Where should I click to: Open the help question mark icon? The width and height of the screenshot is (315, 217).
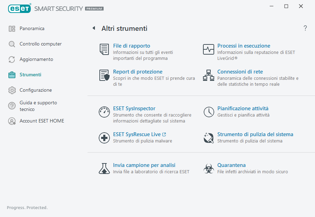tap(305, 28)
